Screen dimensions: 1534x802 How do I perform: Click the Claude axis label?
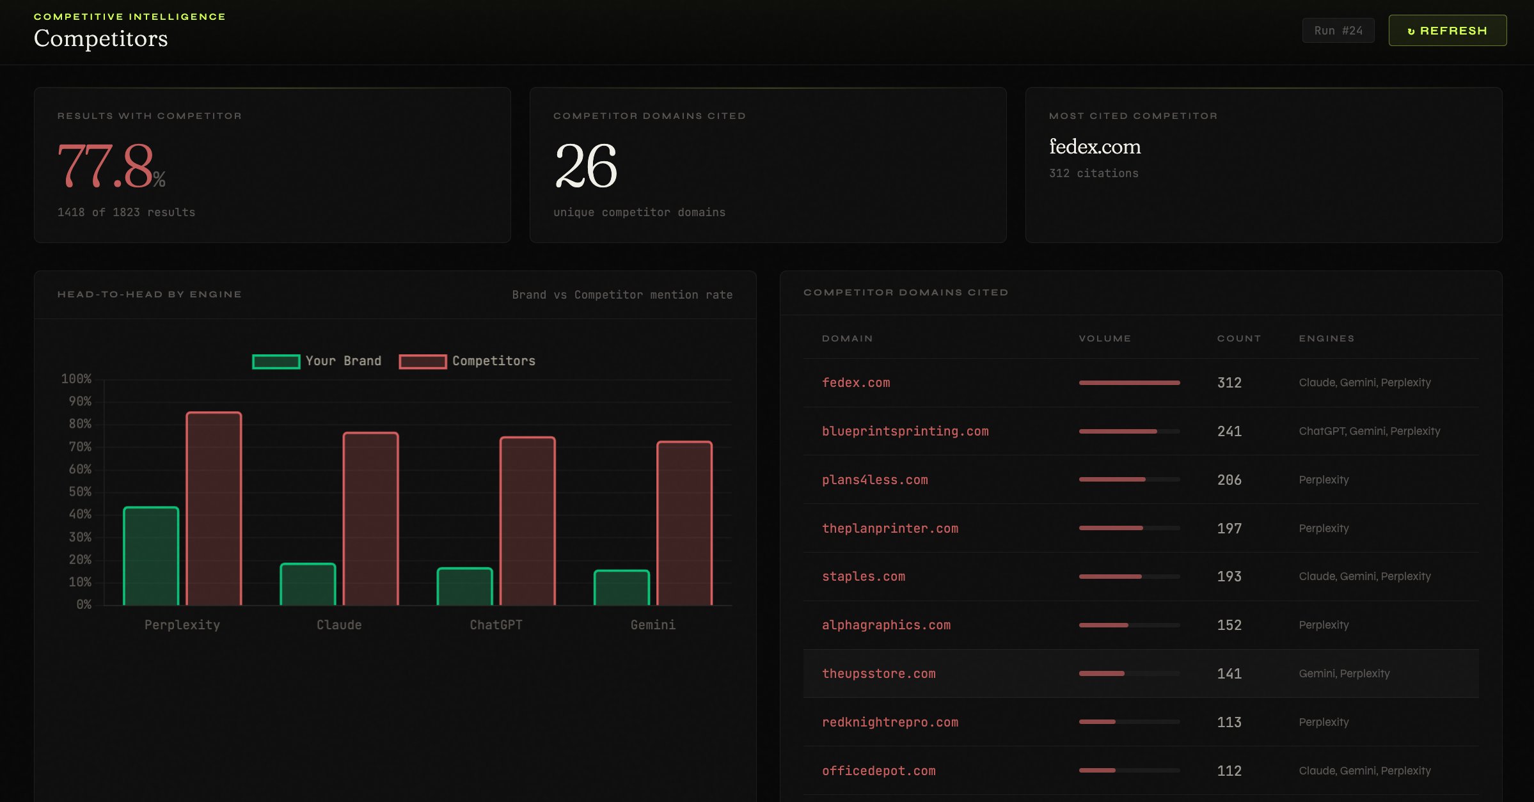tap(339, 625)
